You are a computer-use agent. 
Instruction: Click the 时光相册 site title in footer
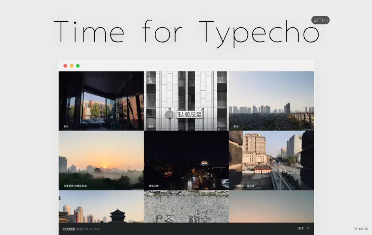pos(68,229)
